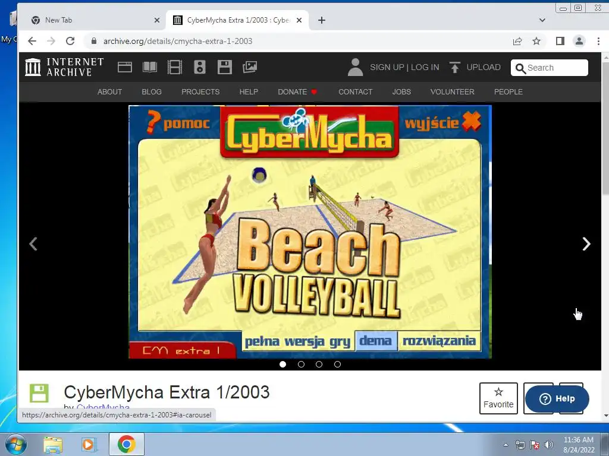The width and height of the screenshot is (609, 456).
Task: Focus the Internet Archive Search field
Action: (x=549, y=68)
